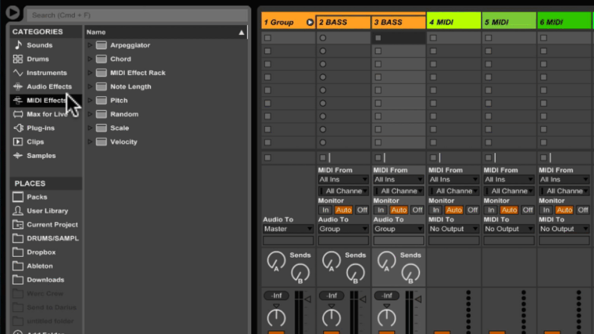Set 5 MIDI monitor to Auto
594x334 pixels.
(x=509, y=210)
